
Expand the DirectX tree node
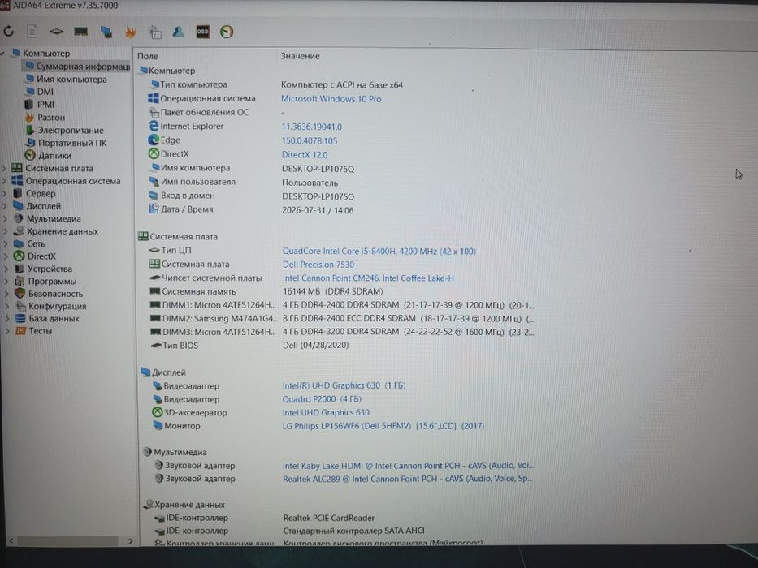click(6, 256)
